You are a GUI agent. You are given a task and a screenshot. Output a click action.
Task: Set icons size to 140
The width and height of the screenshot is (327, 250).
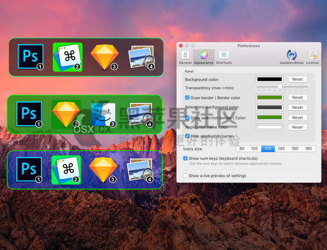(x=281, y=148)
